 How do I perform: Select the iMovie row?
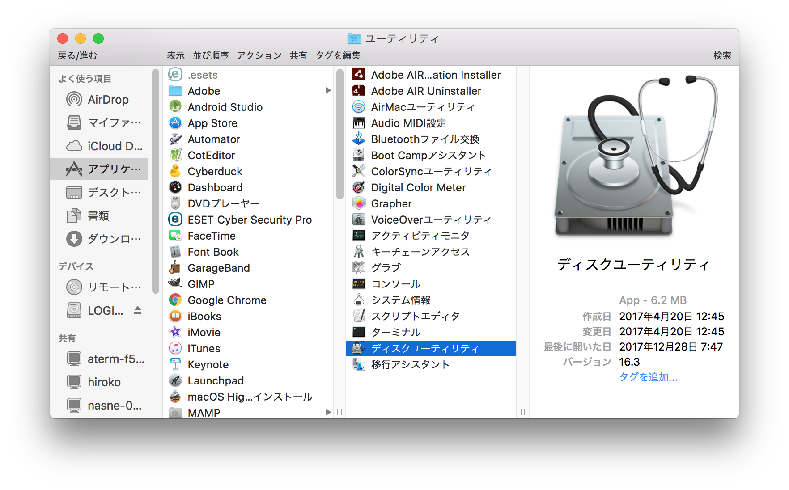pyautogui.click(x=249, y=332)
